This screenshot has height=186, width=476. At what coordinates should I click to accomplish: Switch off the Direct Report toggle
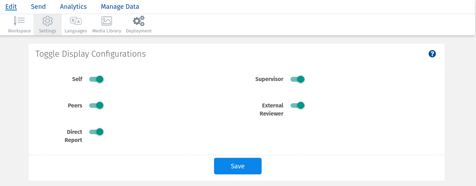coord(96,132)
